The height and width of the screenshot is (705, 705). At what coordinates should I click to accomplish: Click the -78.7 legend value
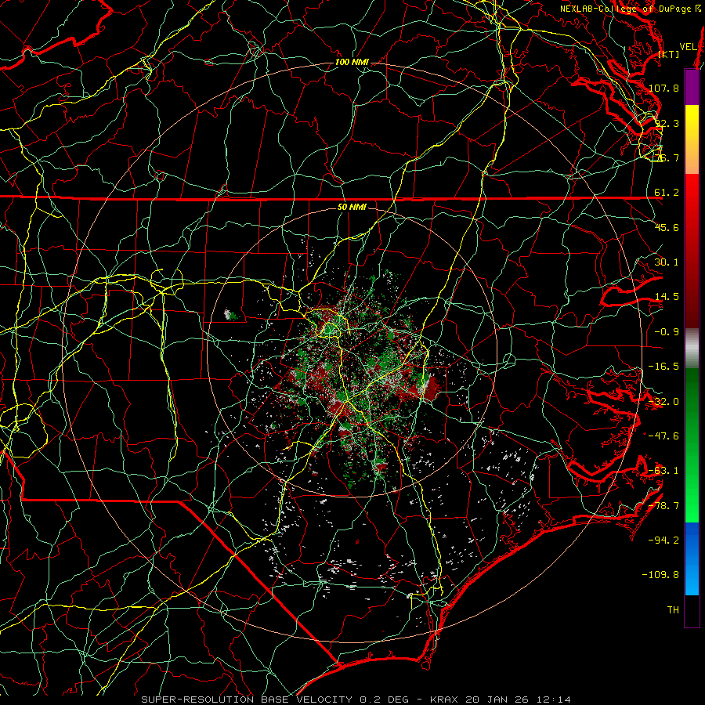[x=663, y=506]
